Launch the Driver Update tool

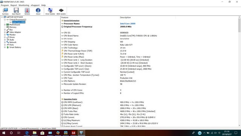point(50,11)
